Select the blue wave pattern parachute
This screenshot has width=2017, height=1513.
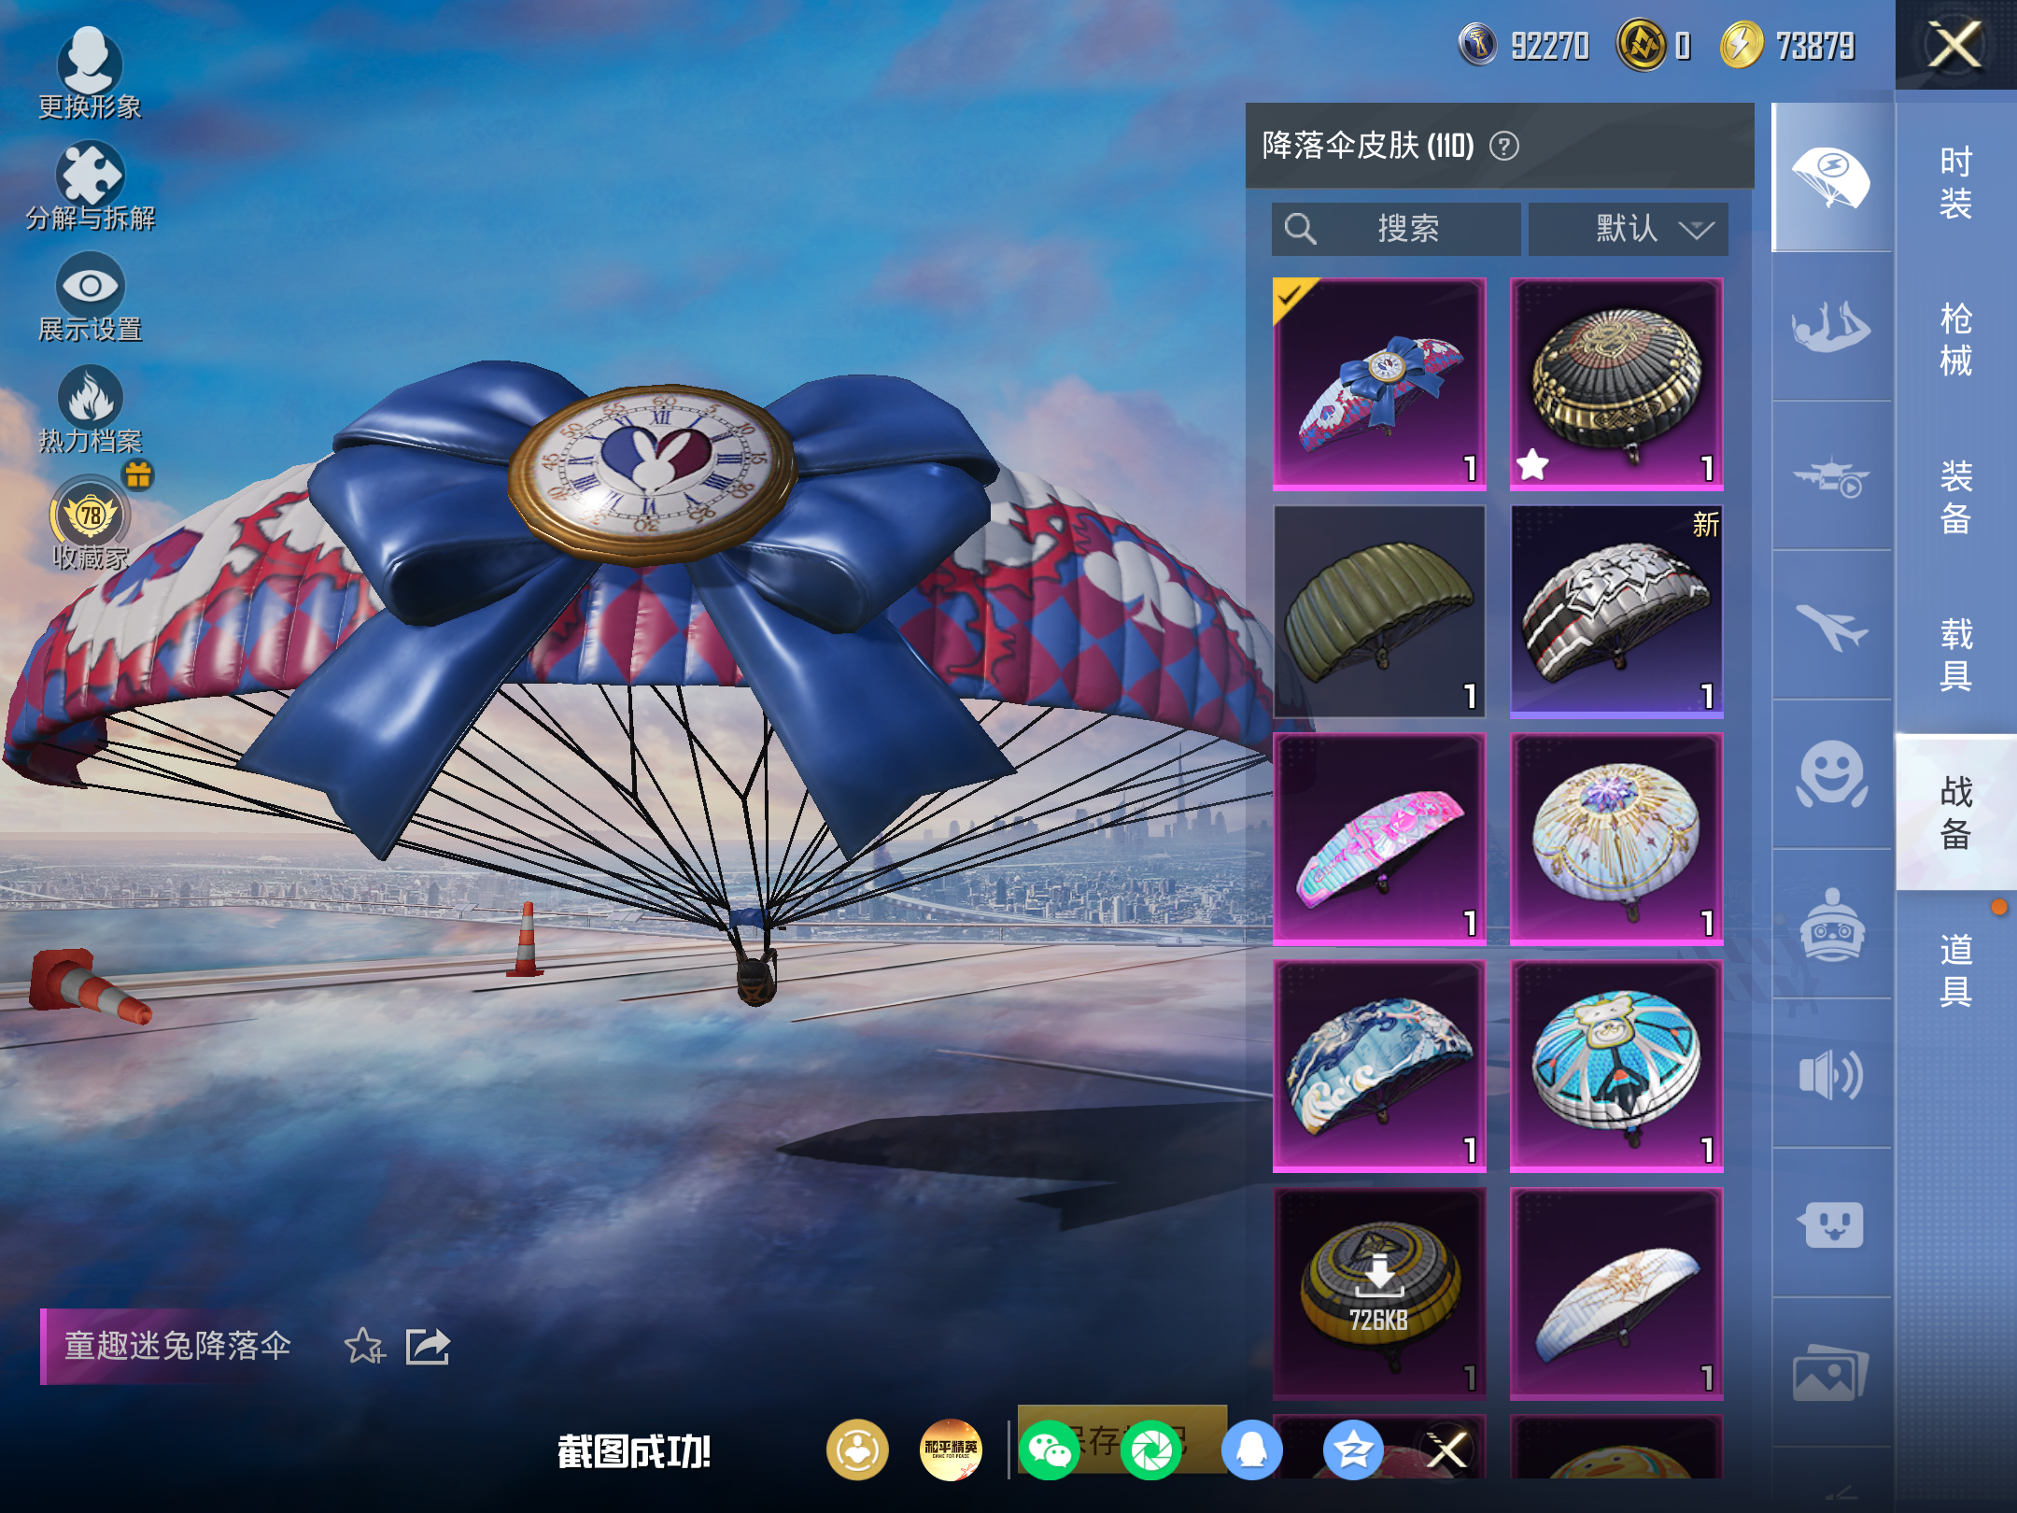pyautogui.click(x=1379, y=1067)
